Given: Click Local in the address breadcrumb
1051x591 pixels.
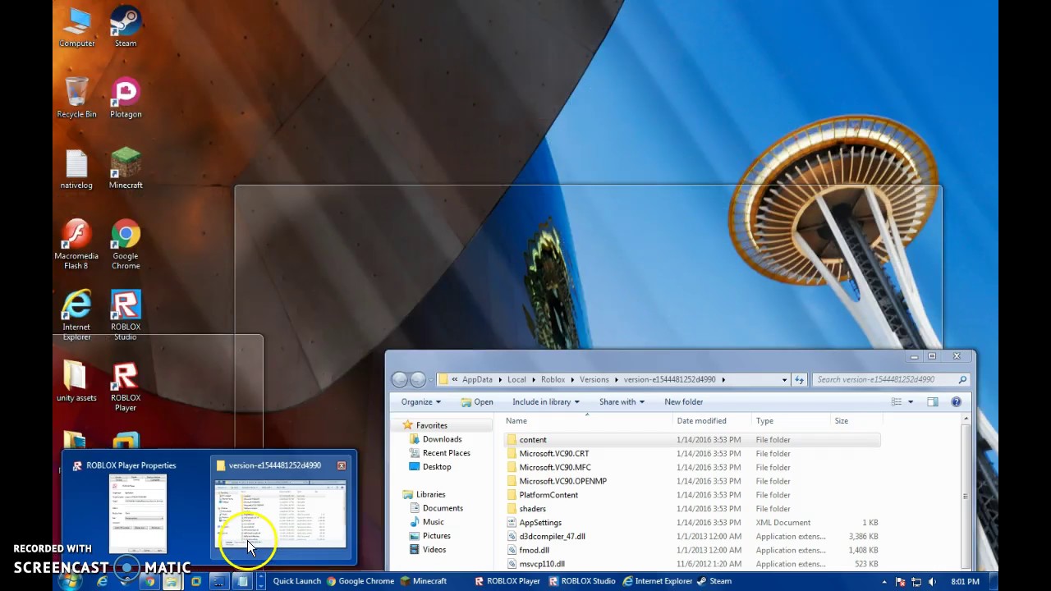Looking at the screenshot, I should [516, 380].
